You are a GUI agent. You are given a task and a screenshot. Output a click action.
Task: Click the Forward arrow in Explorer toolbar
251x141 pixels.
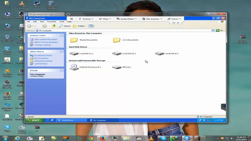[44, 26]
